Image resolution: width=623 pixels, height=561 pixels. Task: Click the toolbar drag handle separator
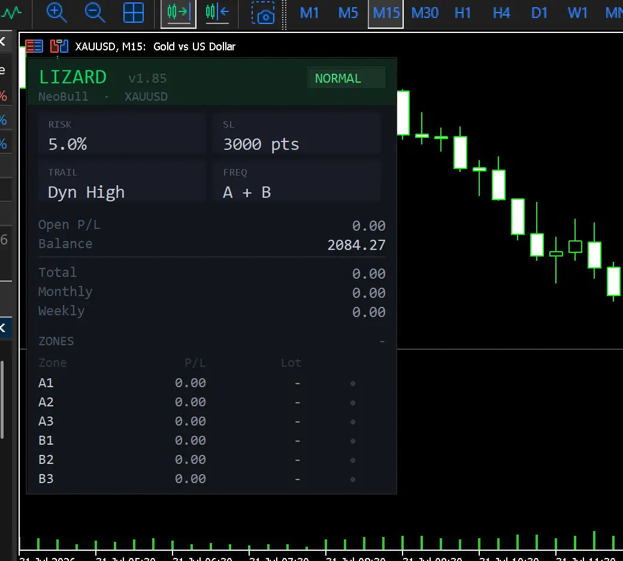284,14
